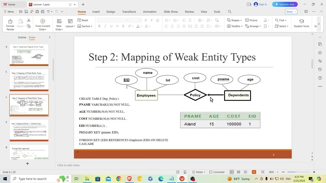The height and width of the screenshot is (183, 326).
Task: Open the Slide Show tab
Action: [171, 12]
